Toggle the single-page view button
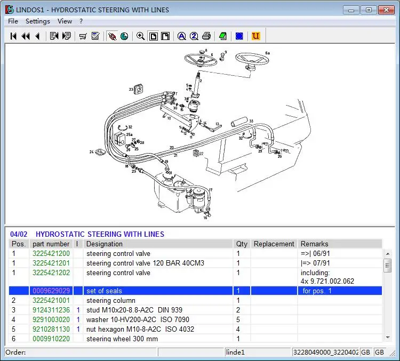The height and width of the screenshot is (361, 400). pyautogui.click(x=153, y=36)
